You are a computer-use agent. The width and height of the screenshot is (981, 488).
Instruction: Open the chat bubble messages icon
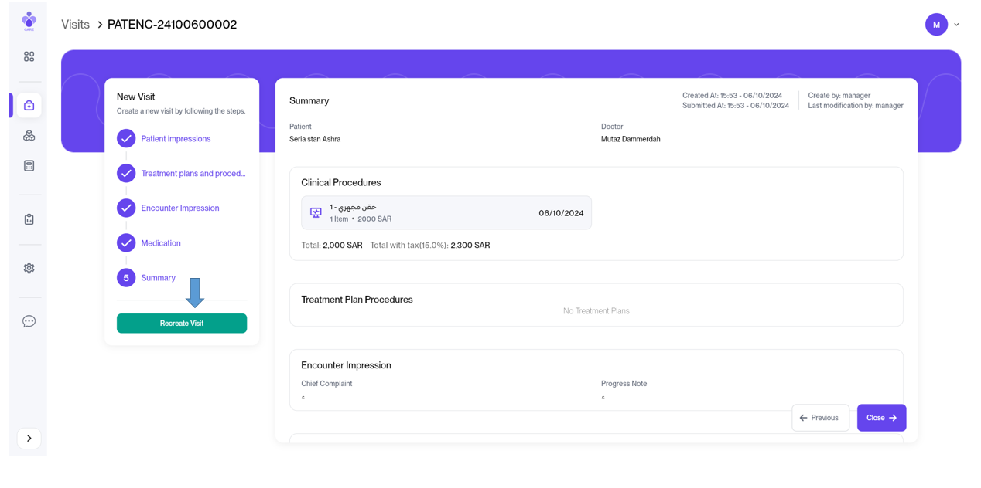[29, 321]
